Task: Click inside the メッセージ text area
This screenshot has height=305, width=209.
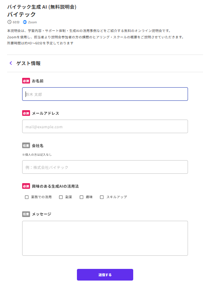Action: point(105,238)
